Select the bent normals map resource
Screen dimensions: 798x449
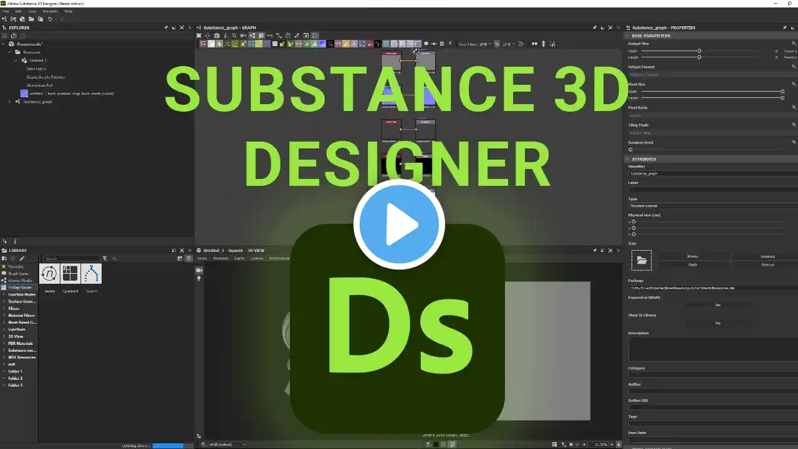[67, 94]
